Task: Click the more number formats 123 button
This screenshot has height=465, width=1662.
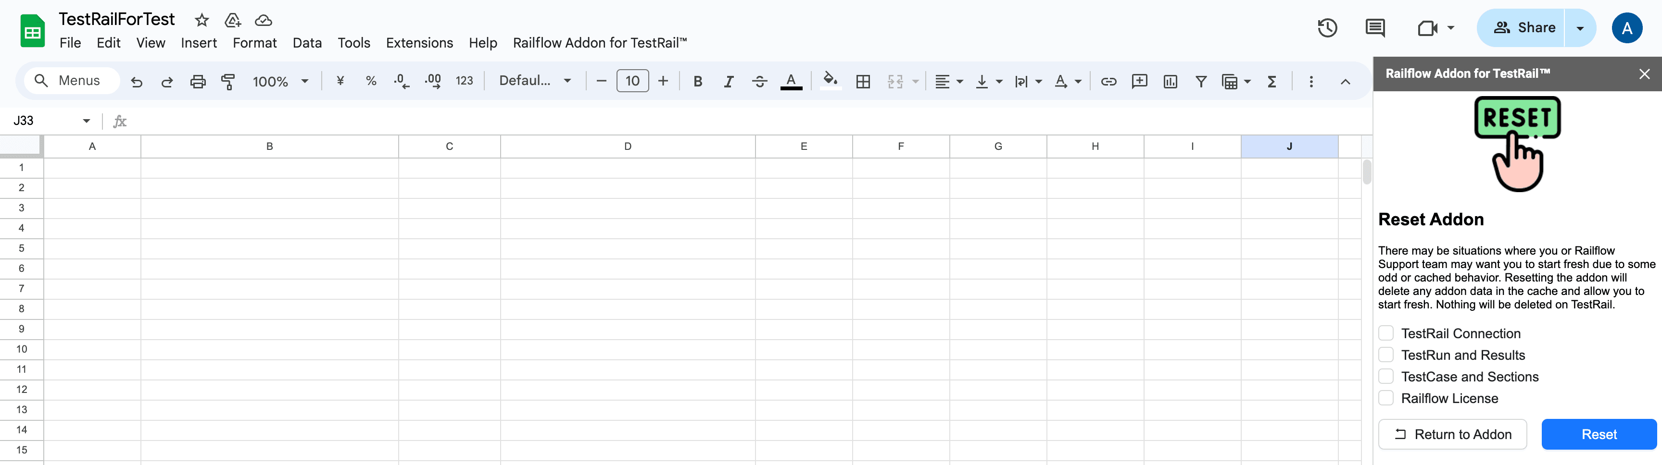Action: [464, 81]
